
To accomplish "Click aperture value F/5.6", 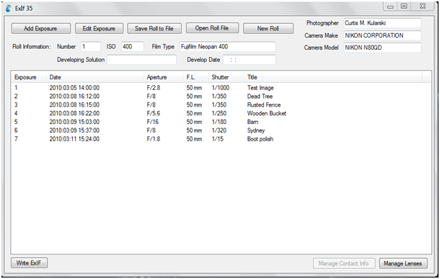I will (x=153, y=114).
